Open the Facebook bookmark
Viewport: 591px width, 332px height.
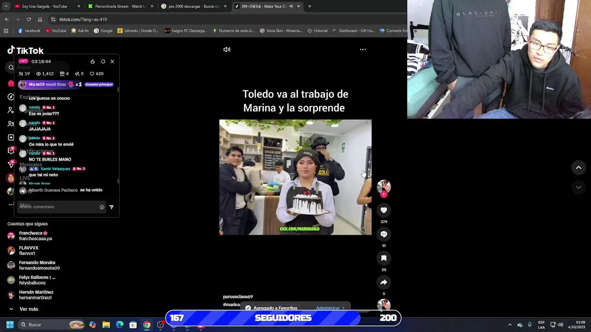pos(29,31)
